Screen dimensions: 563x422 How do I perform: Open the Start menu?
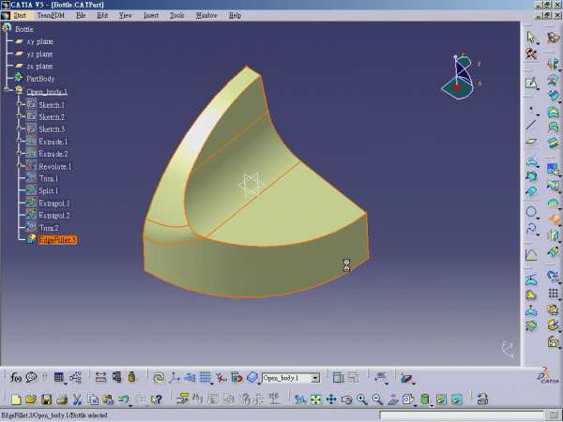coord(20,15)
